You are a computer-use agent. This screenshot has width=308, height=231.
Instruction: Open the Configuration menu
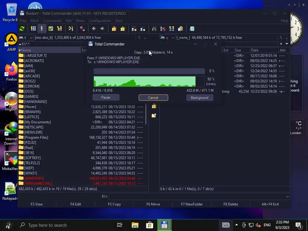(100, 21)
